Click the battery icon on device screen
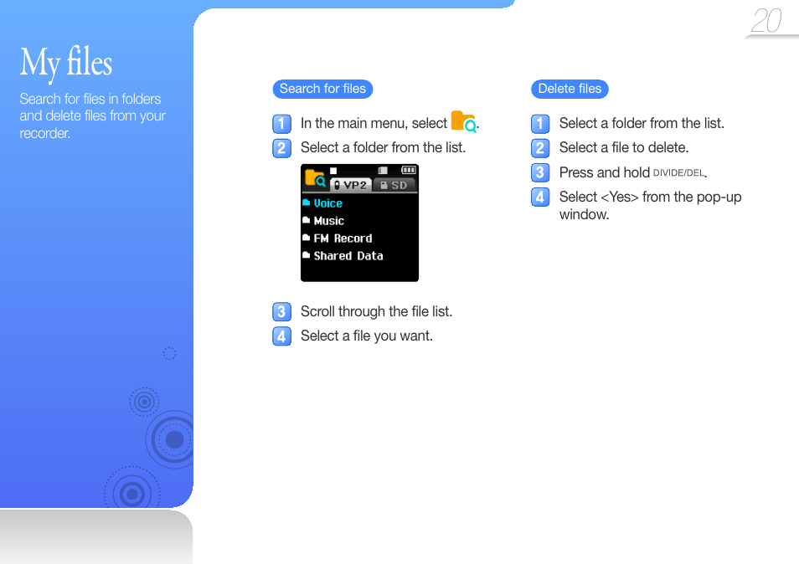 click(409, 170)
